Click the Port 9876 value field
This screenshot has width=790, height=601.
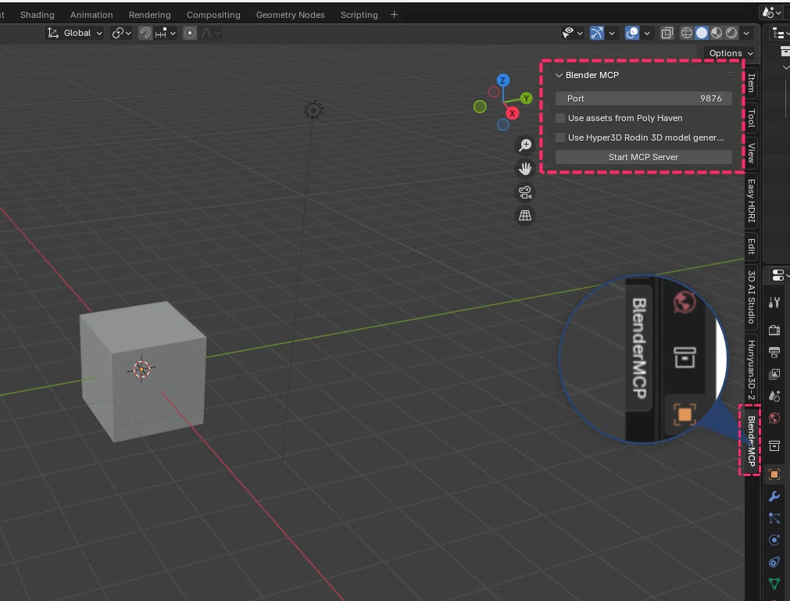(643, 98)
